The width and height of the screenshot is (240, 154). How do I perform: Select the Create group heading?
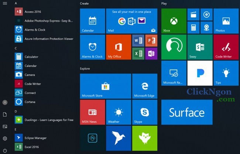click(84, 4)
